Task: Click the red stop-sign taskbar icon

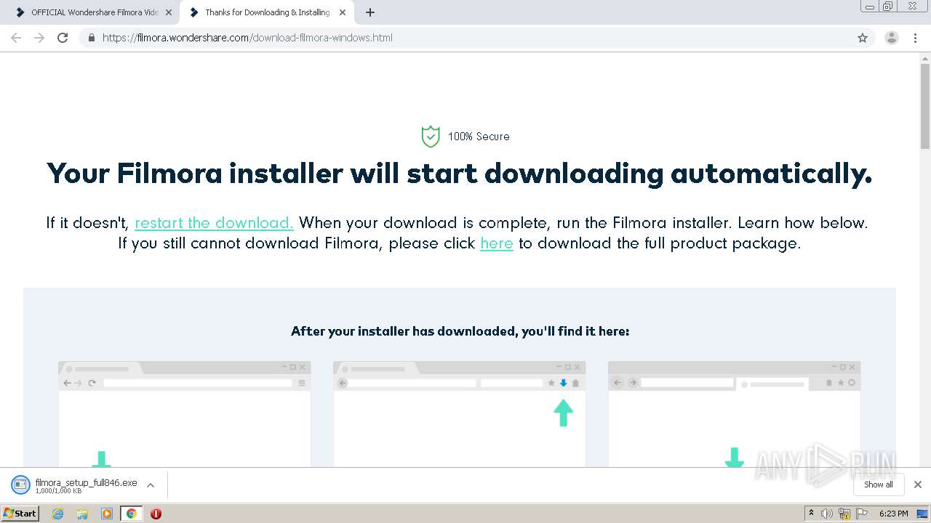Action: [156, 514]
